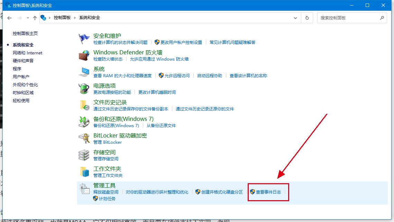Image resolution: width=394 pixels, height=222 pixels.
Task: Click 查看 RAM 的大小和处理器速度
Action: tap(122, 76)
